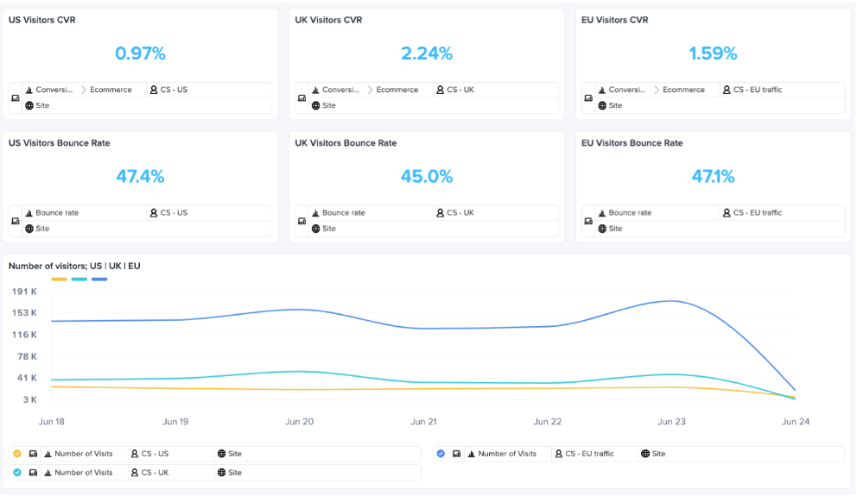This screenshot has width=857, height=496.
Task: Click globe Site icon in CS - EU traffic legend row
Action: [645, 454]
